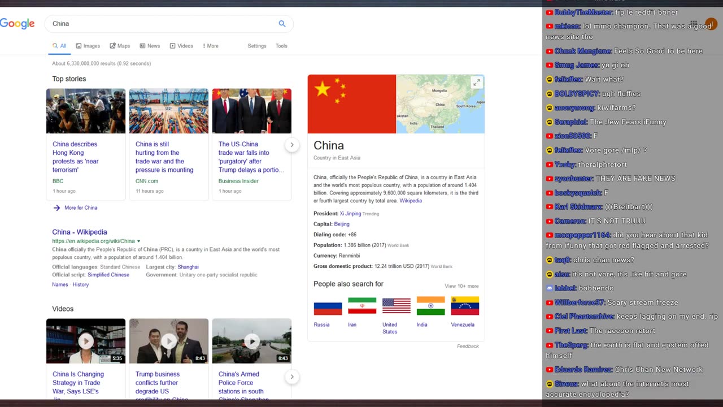
Task: Open the More search options menu
Action: [x=211, y=46]
